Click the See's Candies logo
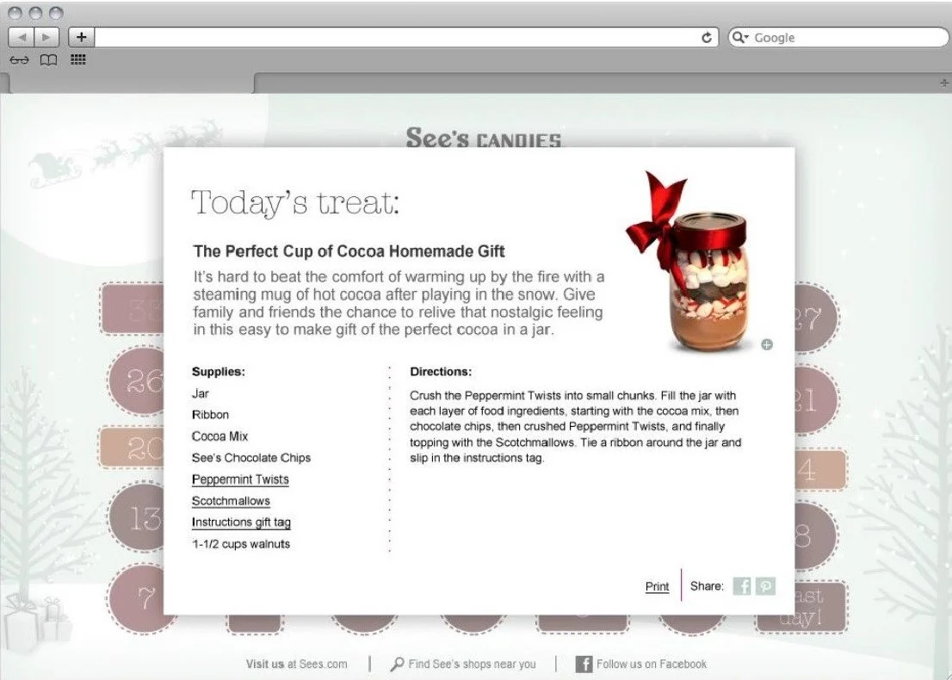952x680 pixels. click(x=484, y=137)
